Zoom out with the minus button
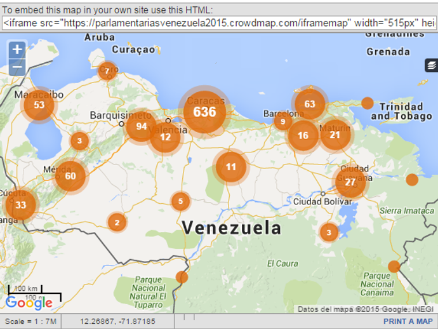Image resolution: width=438 pixels, height=329 pixels. (17, 67)
